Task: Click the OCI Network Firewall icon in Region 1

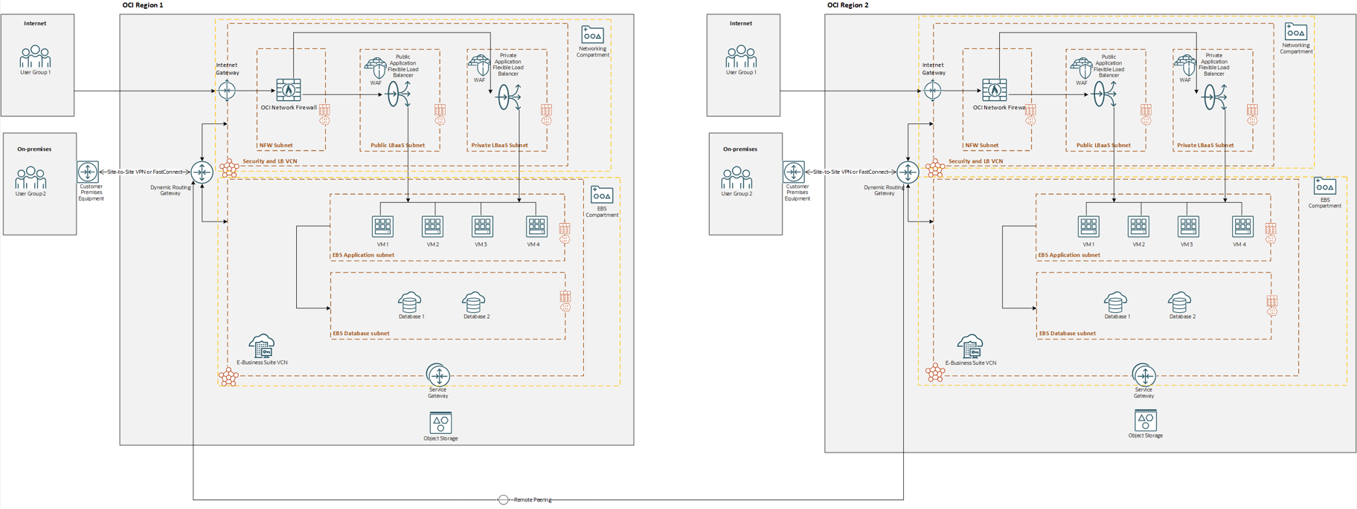Action: click(289, 90)
